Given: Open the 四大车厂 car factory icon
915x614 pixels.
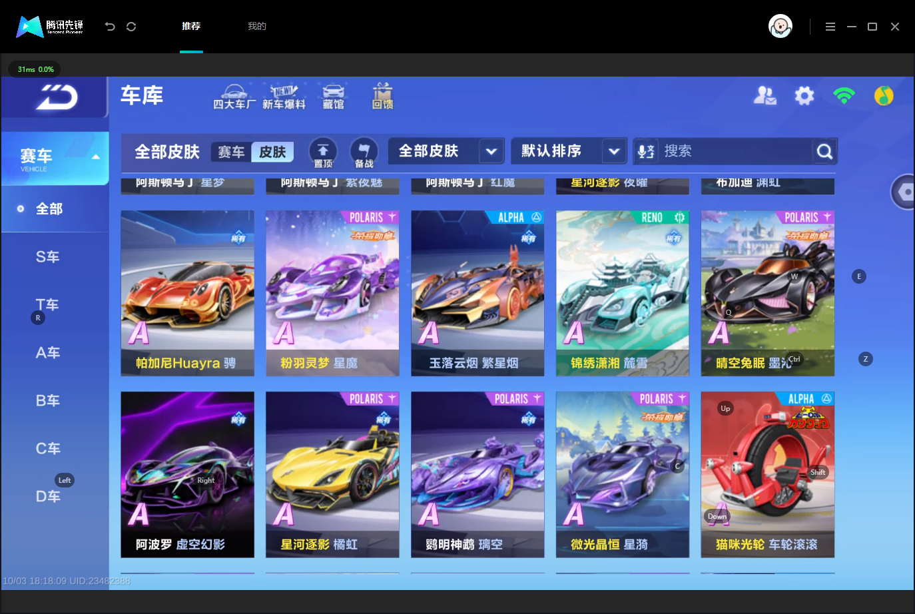Looking at the screenshot, I should [234, 97].
